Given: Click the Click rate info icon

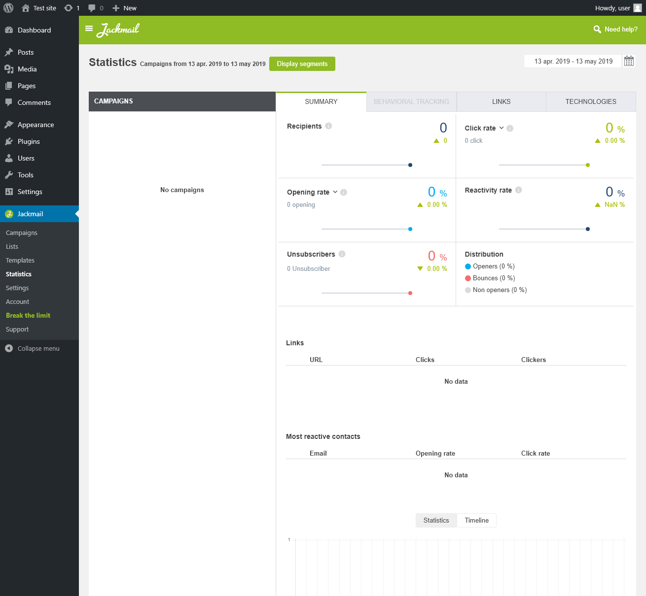Looking at the screenshot, I should (510, 128).
